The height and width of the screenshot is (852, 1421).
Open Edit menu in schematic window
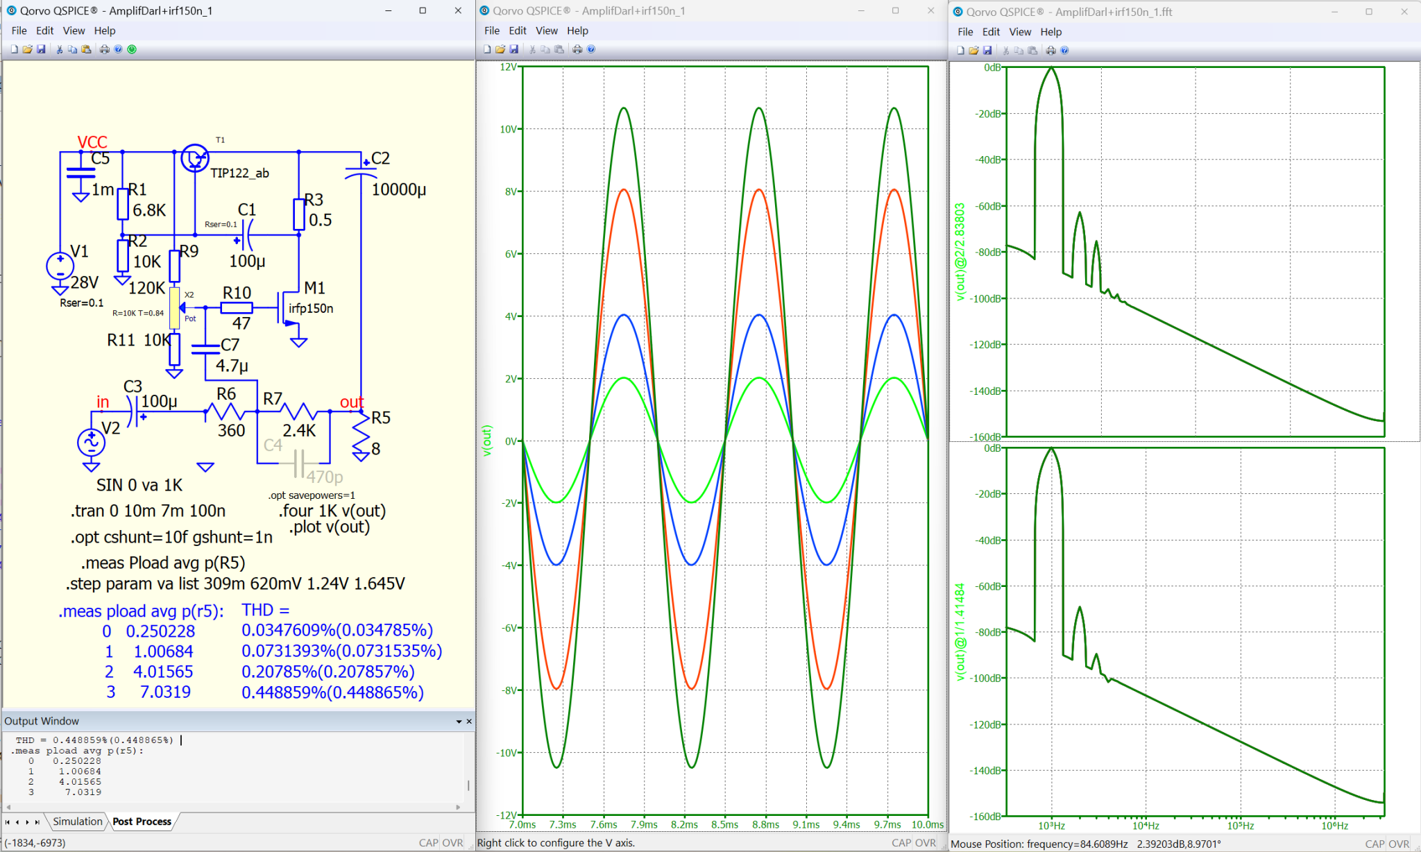45,31
